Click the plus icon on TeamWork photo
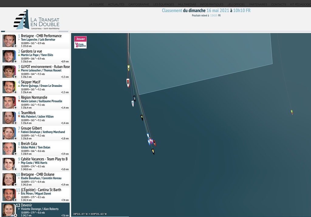This screenshot has width=311, height=217. coord(15,123)
